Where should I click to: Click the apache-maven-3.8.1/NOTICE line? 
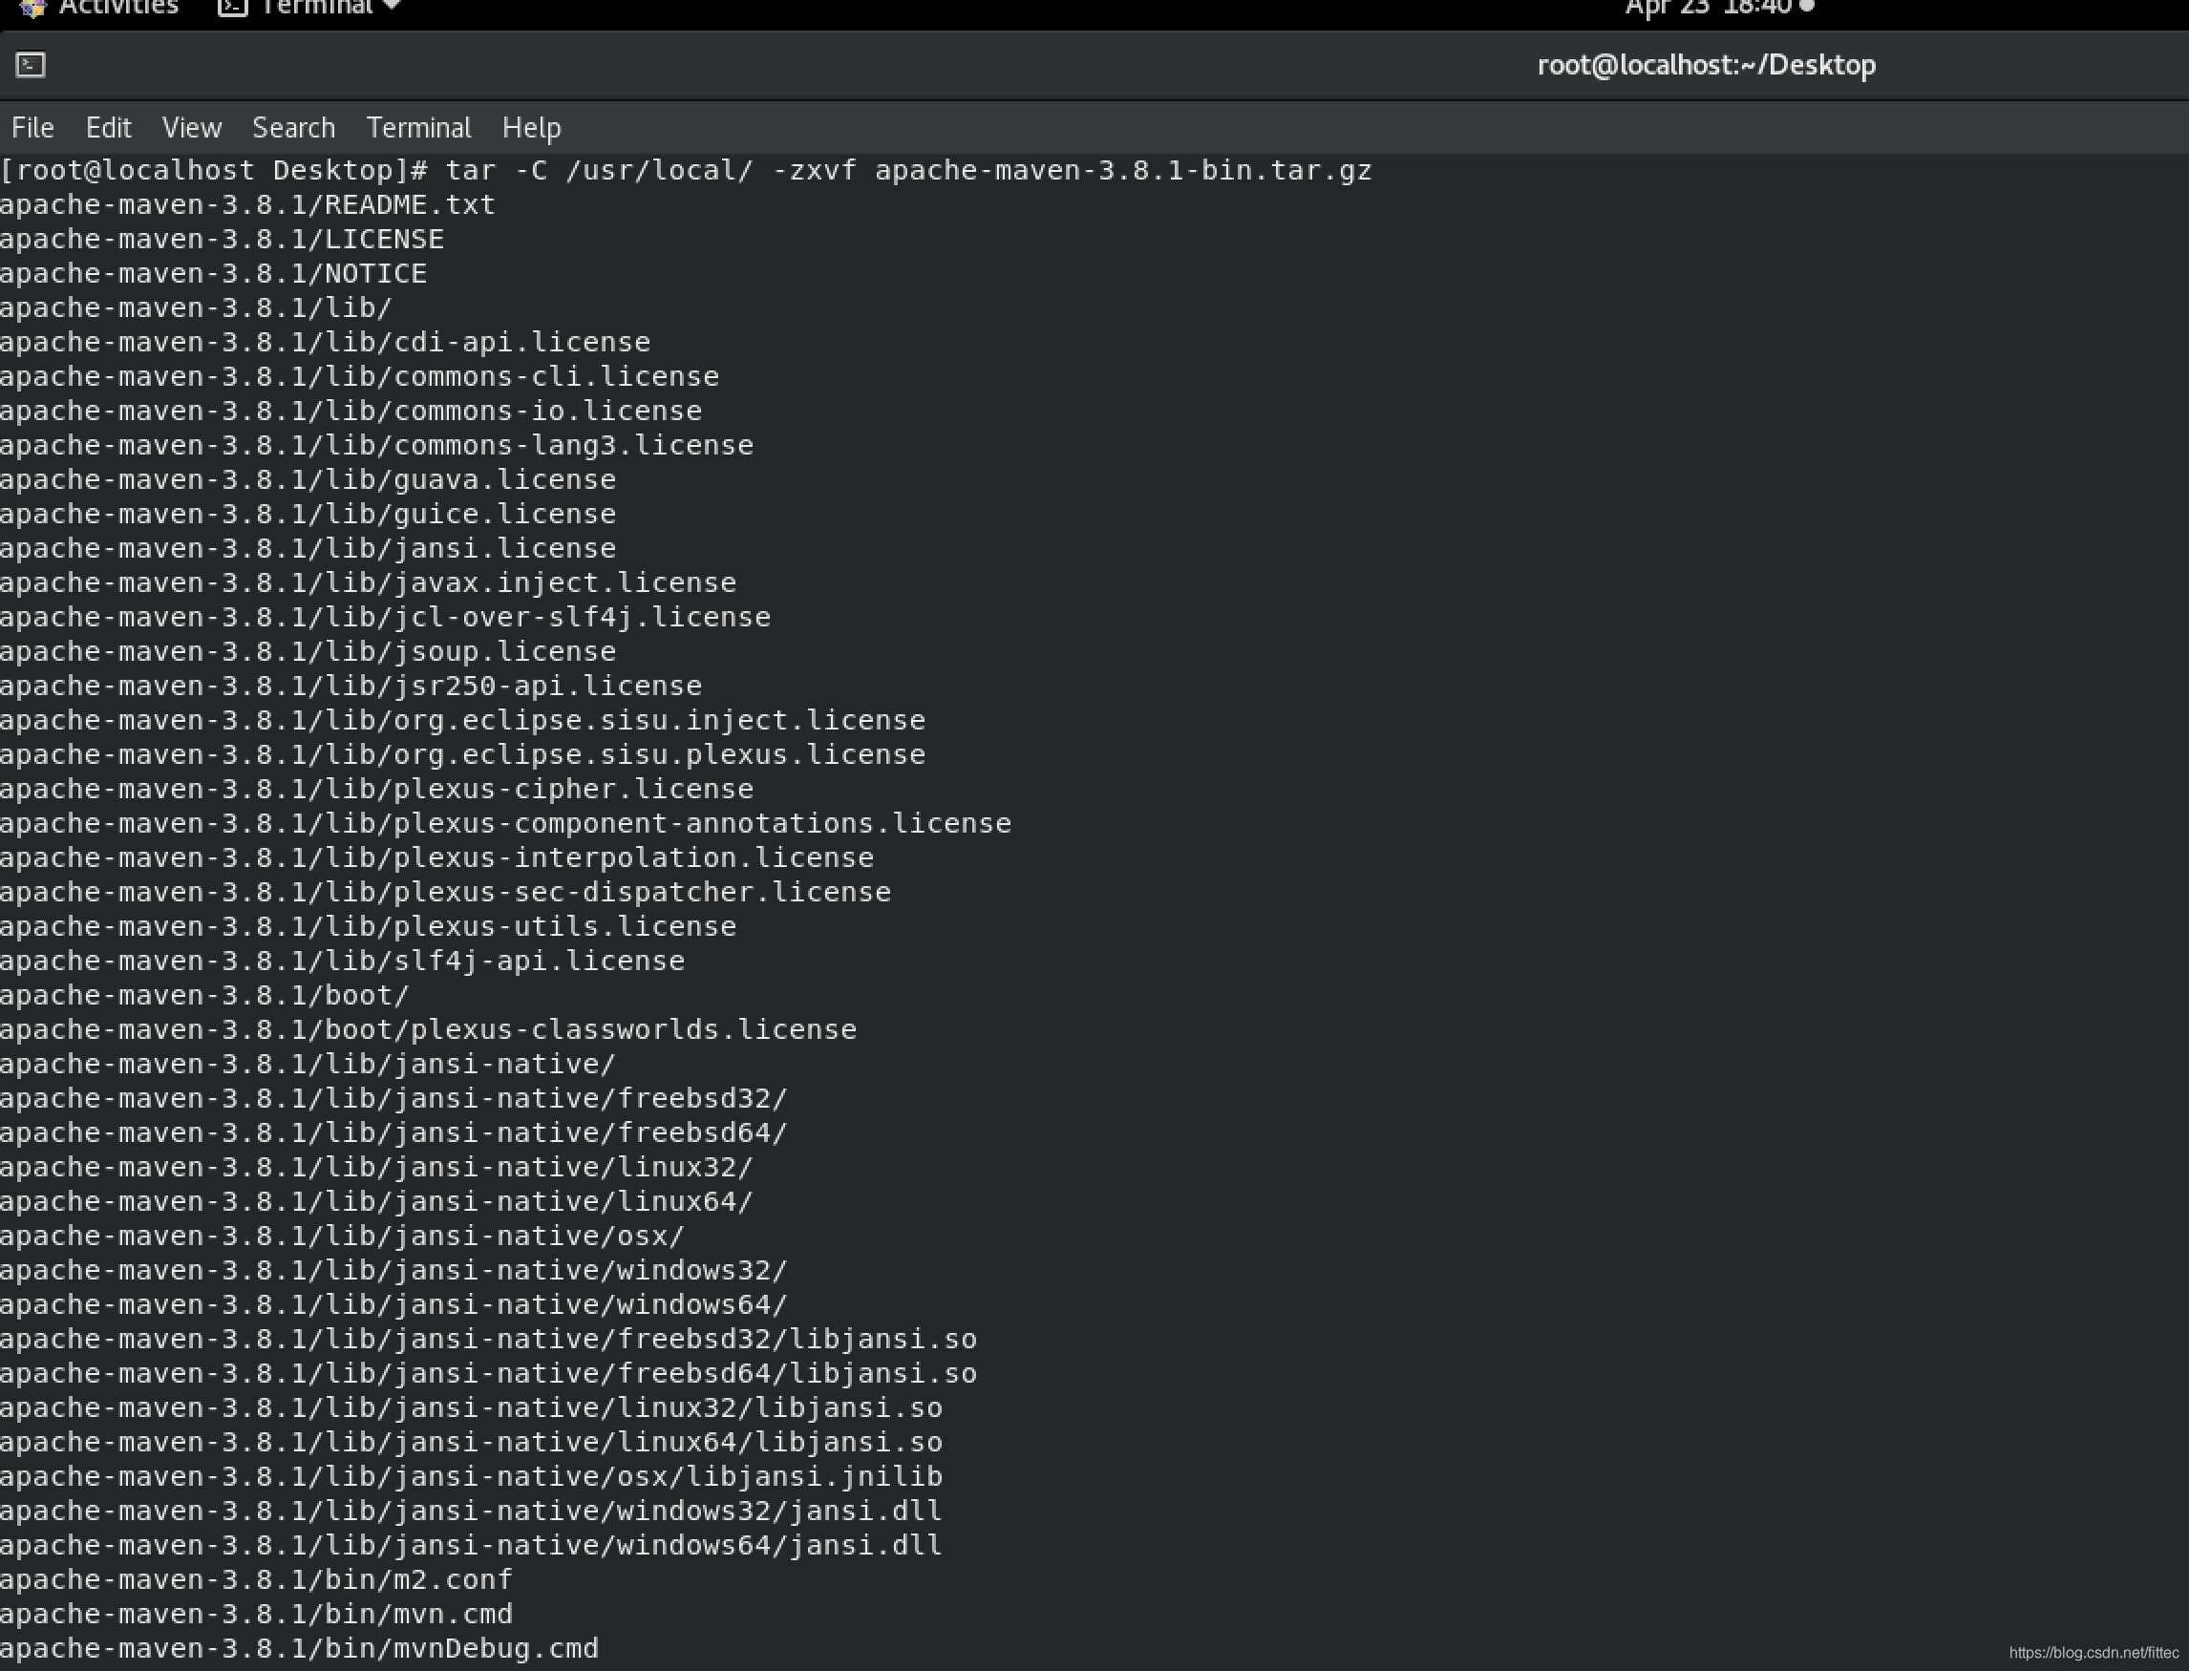(214, 273)
